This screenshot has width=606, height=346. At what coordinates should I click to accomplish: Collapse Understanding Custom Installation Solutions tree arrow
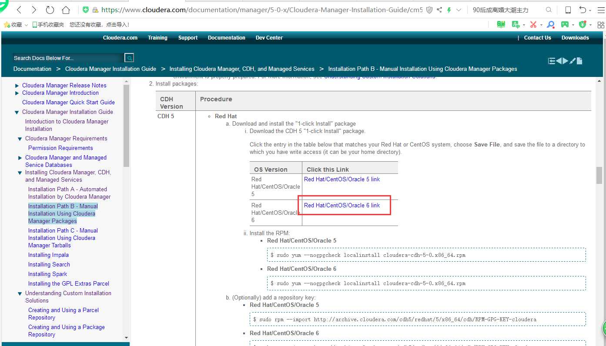(20, 293)
